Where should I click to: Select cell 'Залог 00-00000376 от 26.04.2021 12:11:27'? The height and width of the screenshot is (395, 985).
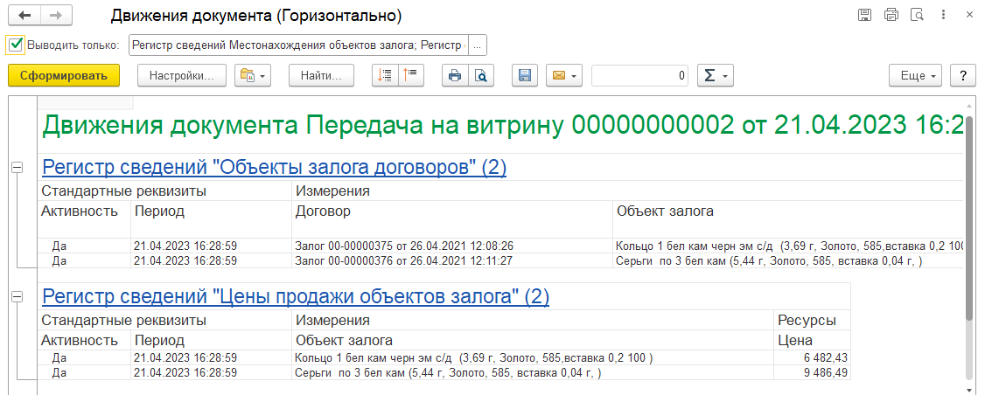click(x=452, y=260)
